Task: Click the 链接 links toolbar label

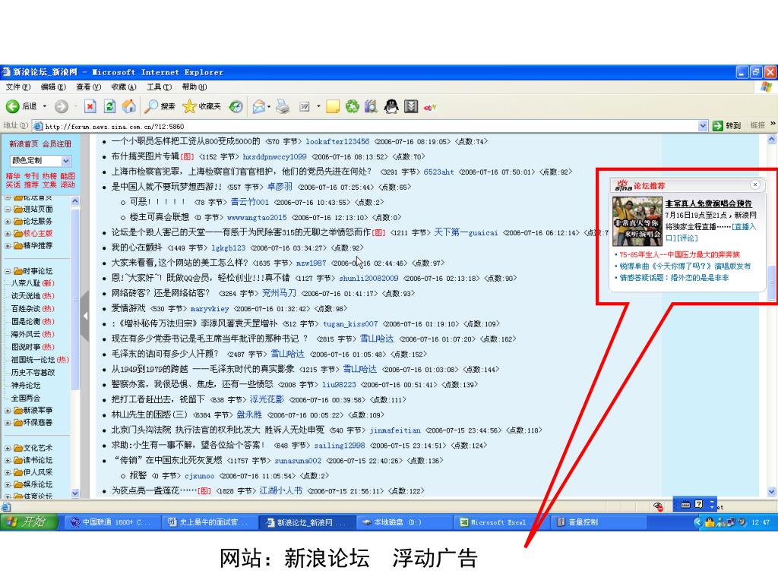Action: point(757,125)
